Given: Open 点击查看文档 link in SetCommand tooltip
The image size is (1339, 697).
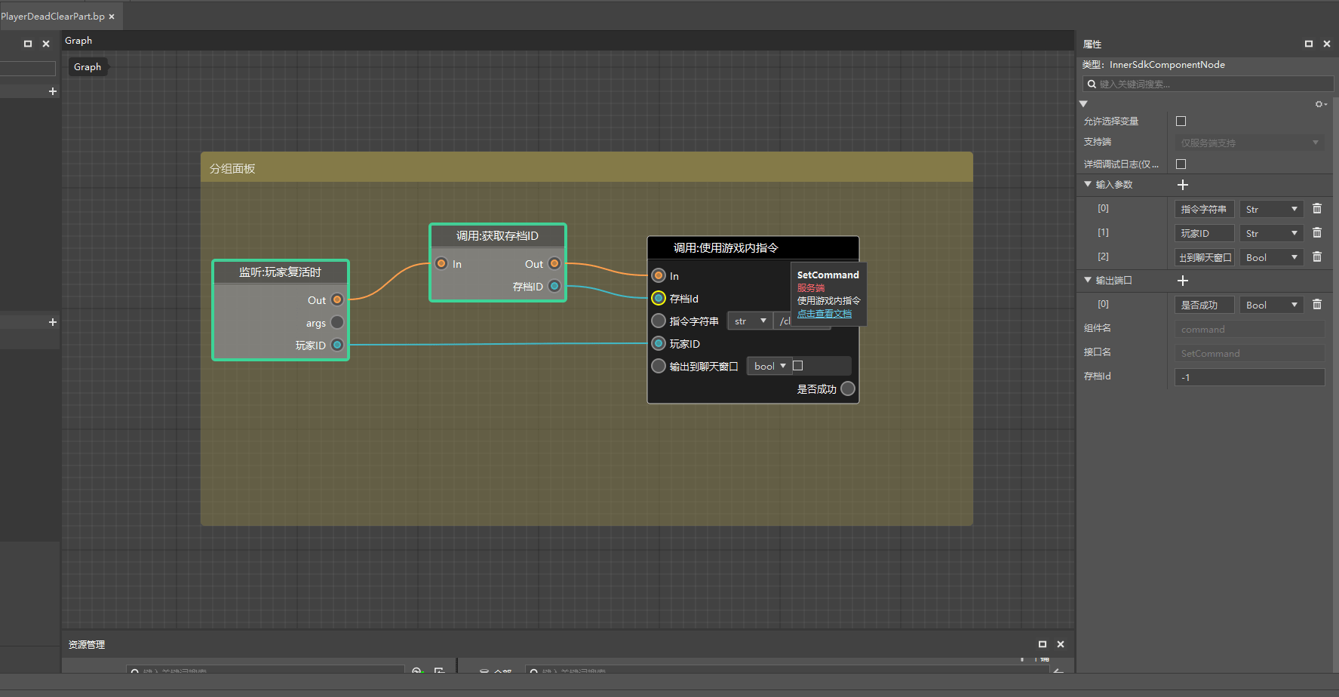Looking at the screenshot, I should pyautogui.click(x=825, y=314).
